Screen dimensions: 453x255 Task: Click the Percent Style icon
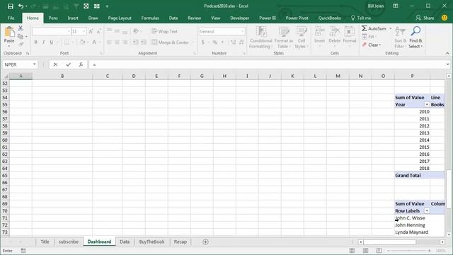tap(215, 42)
